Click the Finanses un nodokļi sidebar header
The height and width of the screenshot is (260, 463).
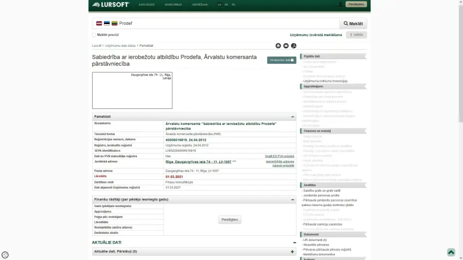tap(333, 131)
